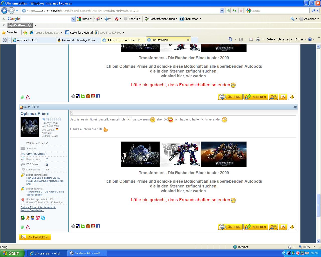Click ZITIEREN button in post #9

256,227
